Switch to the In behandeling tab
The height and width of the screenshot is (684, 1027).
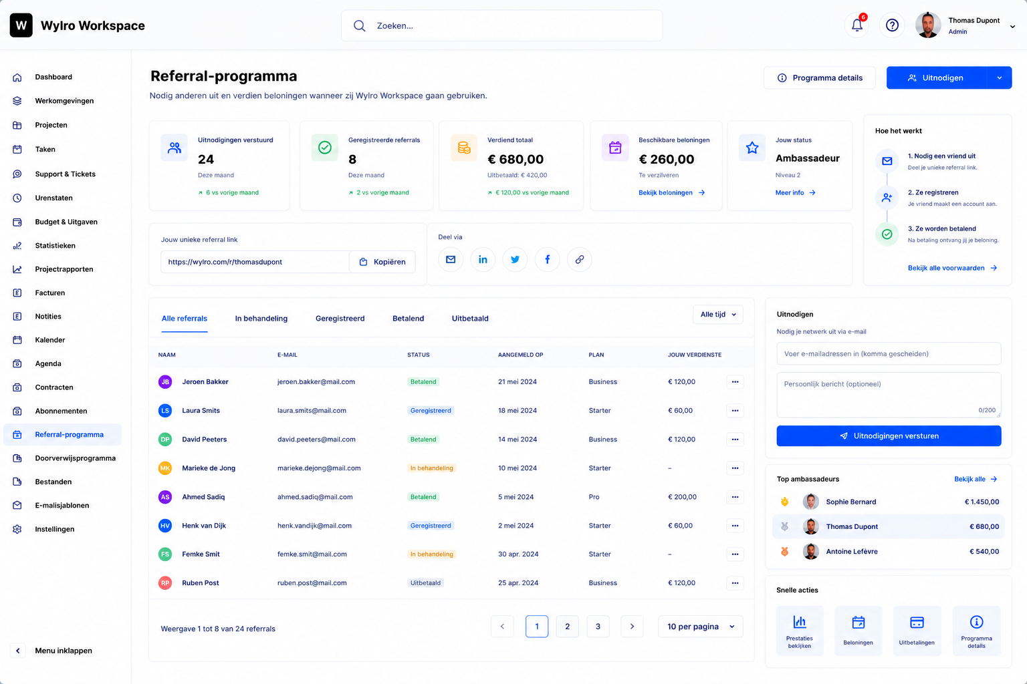click(261, 319)
